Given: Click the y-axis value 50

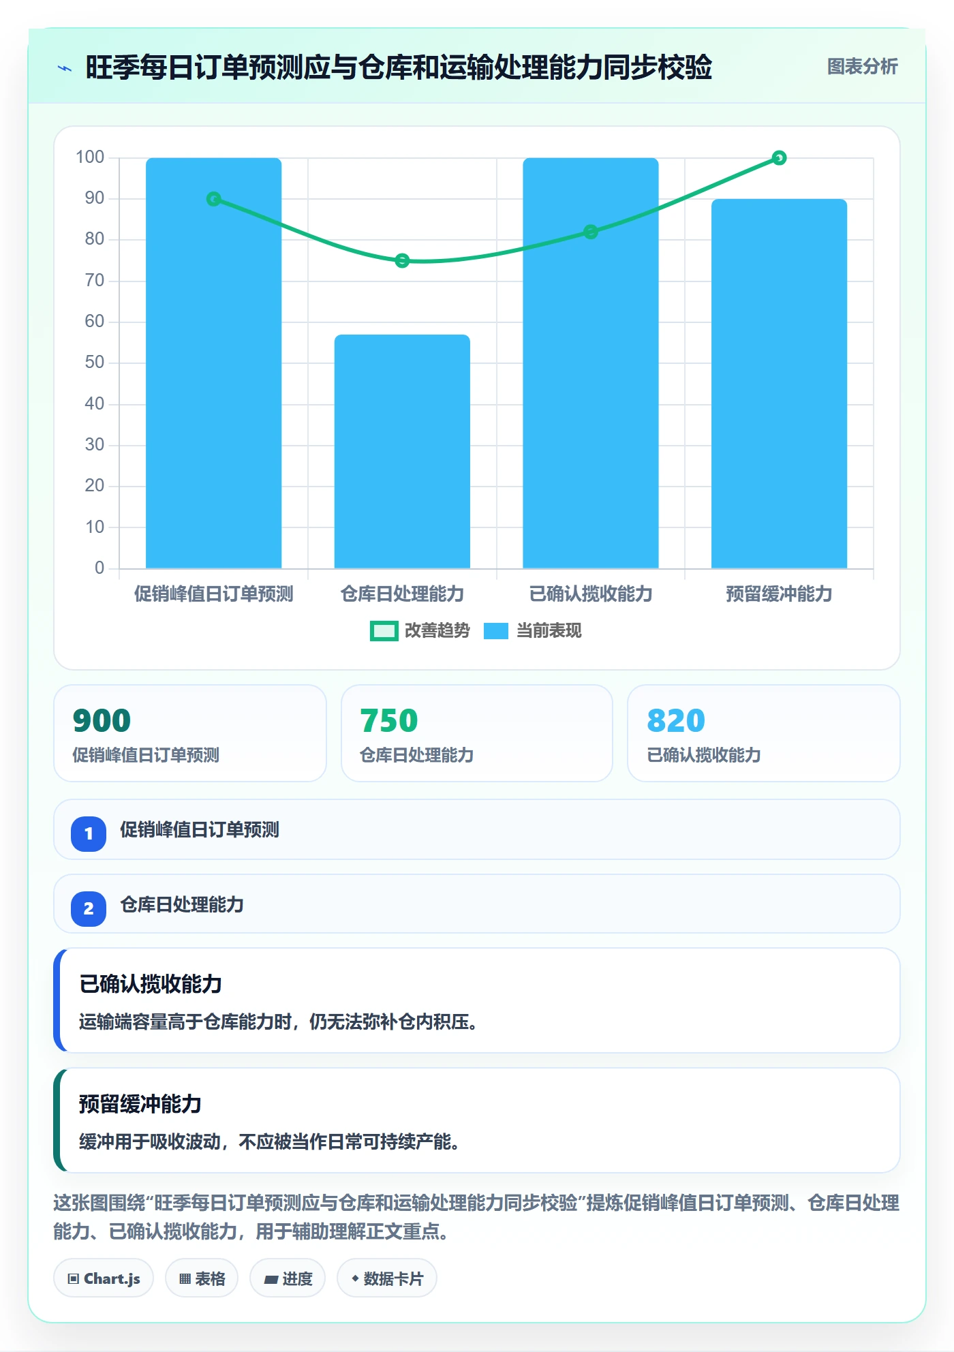Looking at the screenshot, I should (95, 363).
